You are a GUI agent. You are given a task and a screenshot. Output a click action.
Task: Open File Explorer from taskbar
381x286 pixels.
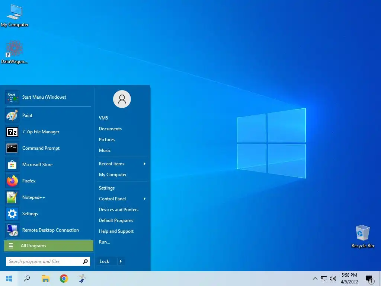(x=45, y=279)
